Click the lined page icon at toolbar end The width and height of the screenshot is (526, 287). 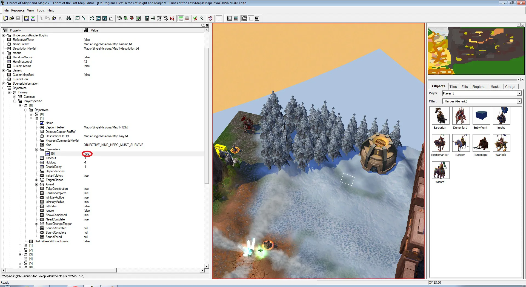click(257, 18)
